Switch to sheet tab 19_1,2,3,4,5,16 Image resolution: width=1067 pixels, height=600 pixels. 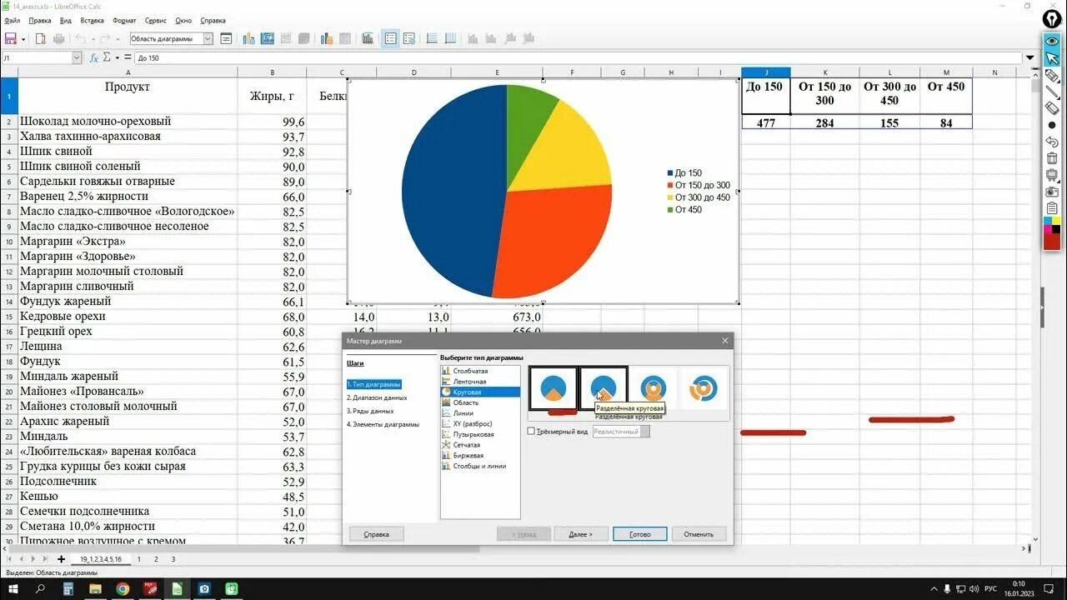pos(101,559)
